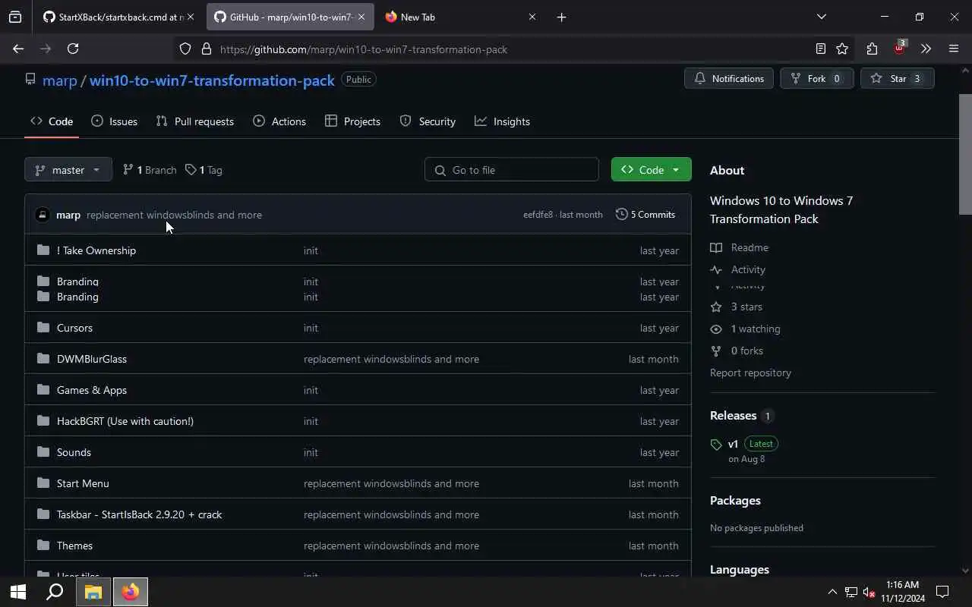Open the Actions tab
Screen dimensions: 972x607
click(279, 121)
